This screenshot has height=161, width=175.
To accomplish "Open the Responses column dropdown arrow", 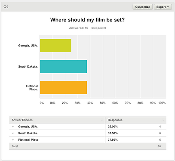I will [163, 120].
